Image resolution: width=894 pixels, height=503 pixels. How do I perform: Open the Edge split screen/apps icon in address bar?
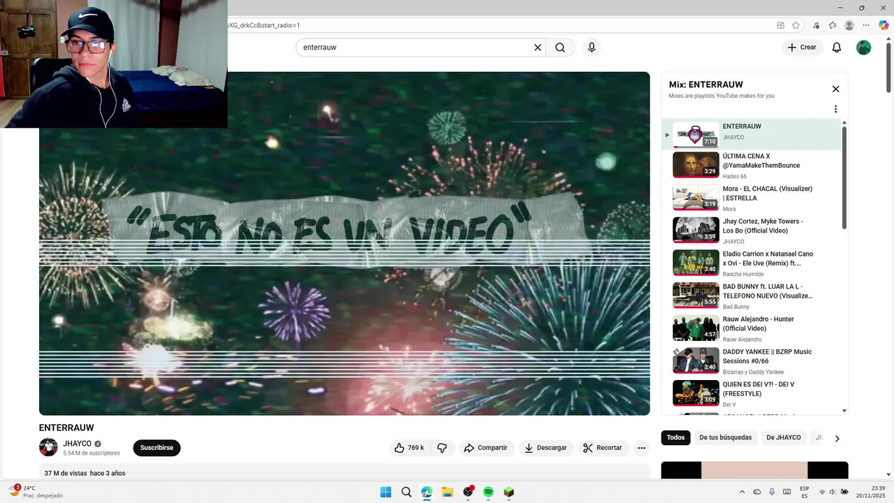(781, 25)
